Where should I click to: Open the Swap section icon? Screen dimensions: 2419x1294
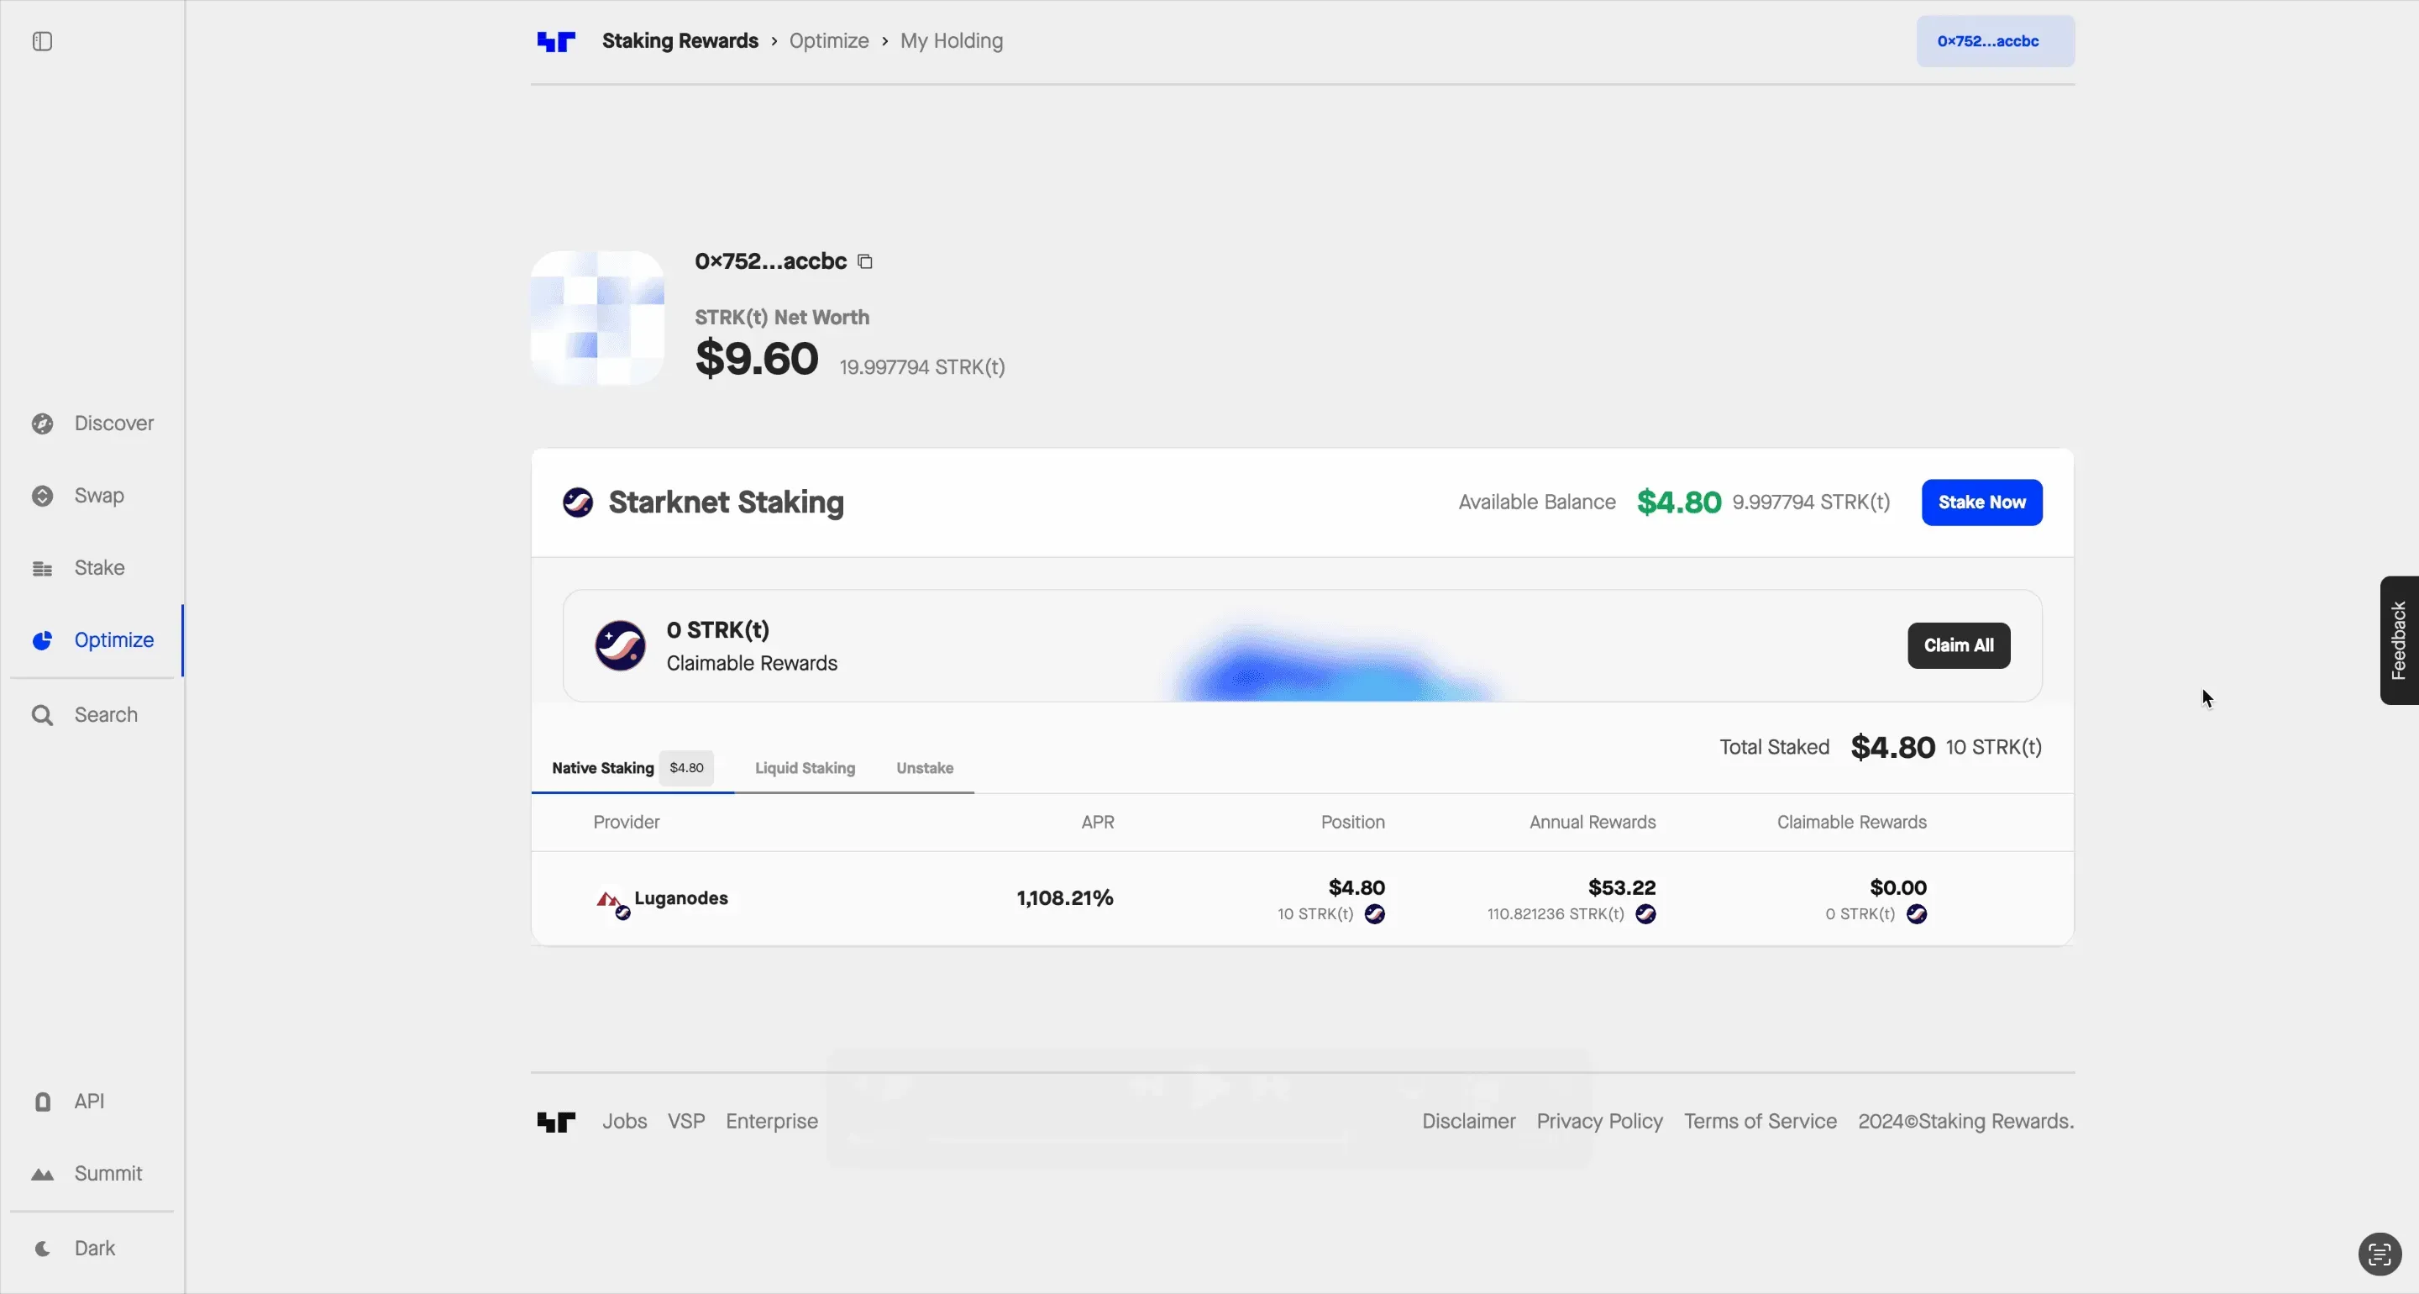pyautogui.click(x=42, y=497)
